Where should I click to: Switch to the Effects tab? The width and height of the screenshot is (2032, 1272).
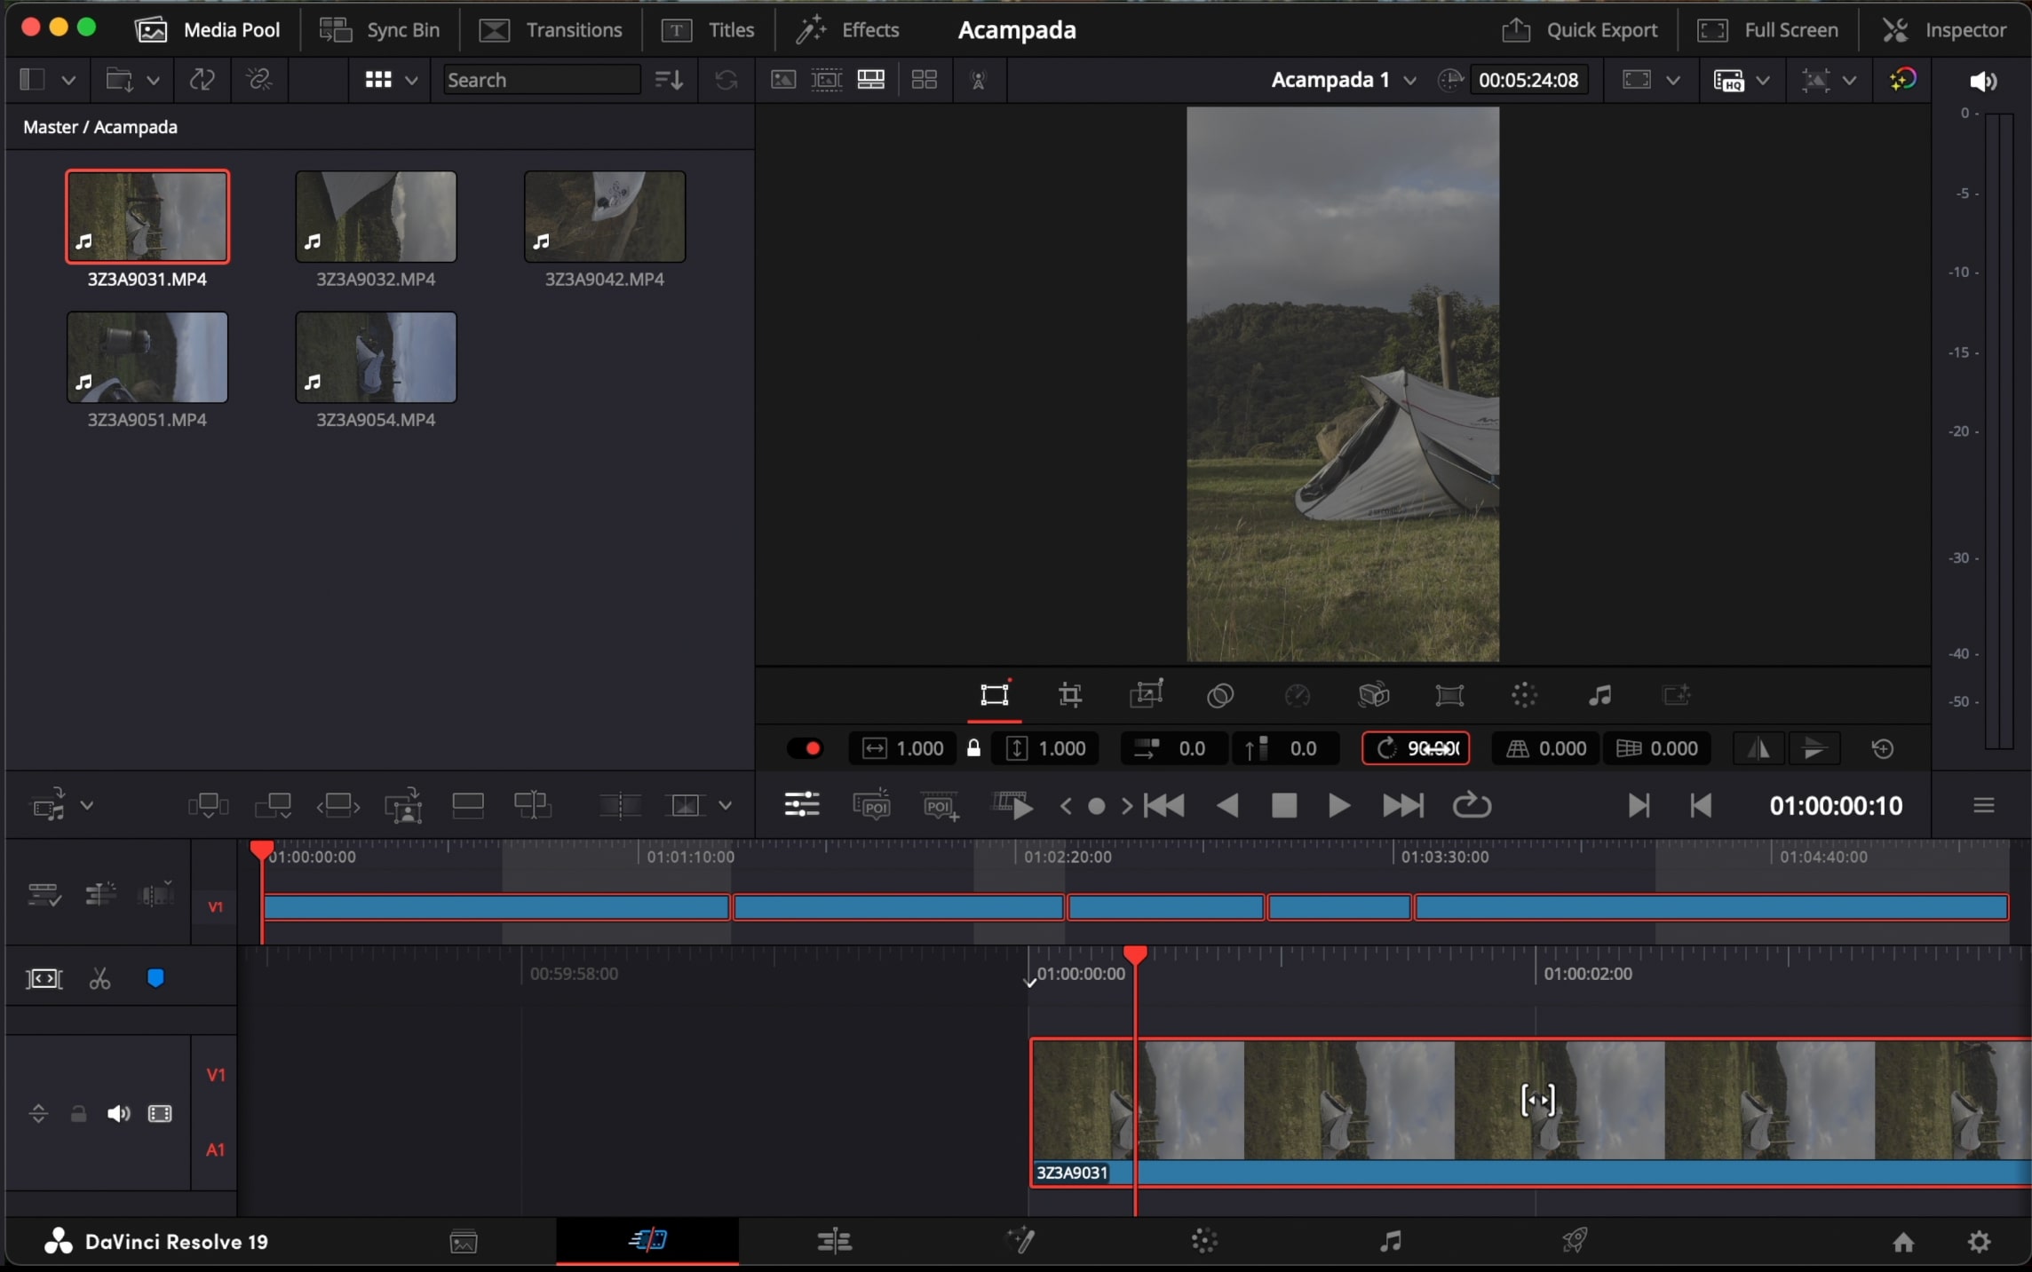[848, 29]
